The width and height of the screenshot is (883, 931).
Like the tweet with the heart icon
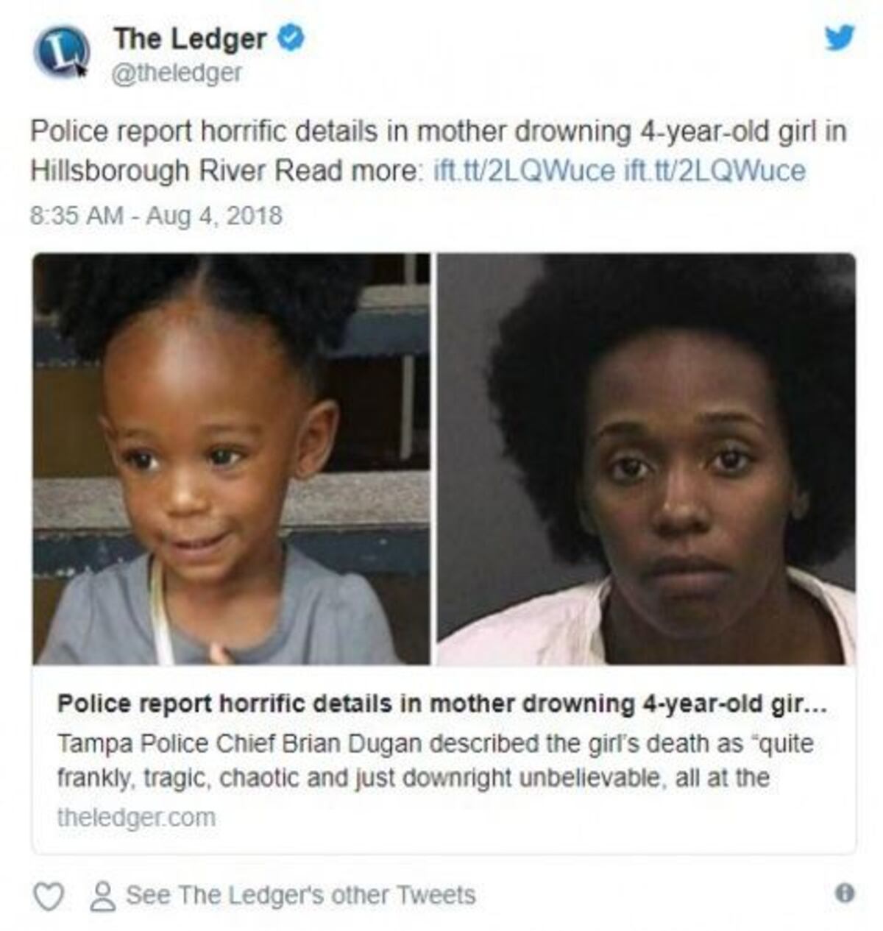[x=49, y=896]
